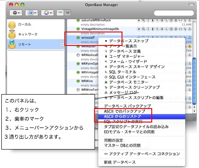This screenshot has height=168, width=199.
Task: Show active connections icon for VintageMinimumImageDb
Action: click(181, 29)
